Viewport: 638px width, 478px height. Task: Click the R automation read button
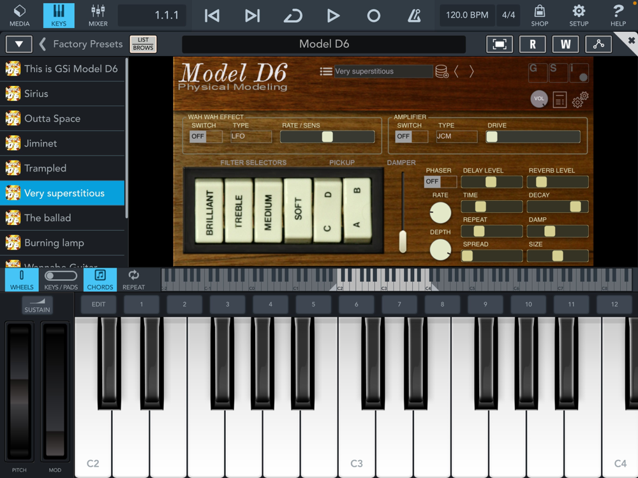click(533, 44)
